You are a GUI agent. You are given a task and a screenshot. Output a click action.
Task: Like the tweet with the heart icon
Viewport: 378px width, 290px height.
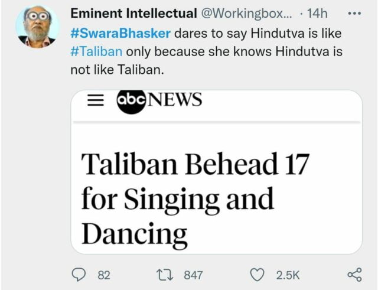point(256,275)
